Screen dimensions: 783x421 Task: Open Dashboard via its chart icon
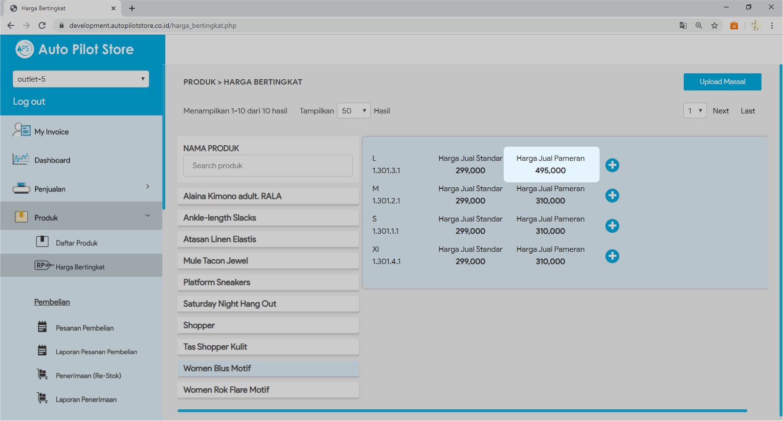tap(21, 159)
